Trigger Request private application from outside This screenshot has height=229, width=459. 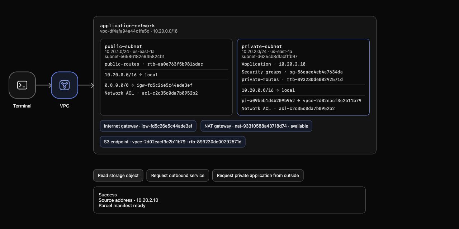pos(258,176)
